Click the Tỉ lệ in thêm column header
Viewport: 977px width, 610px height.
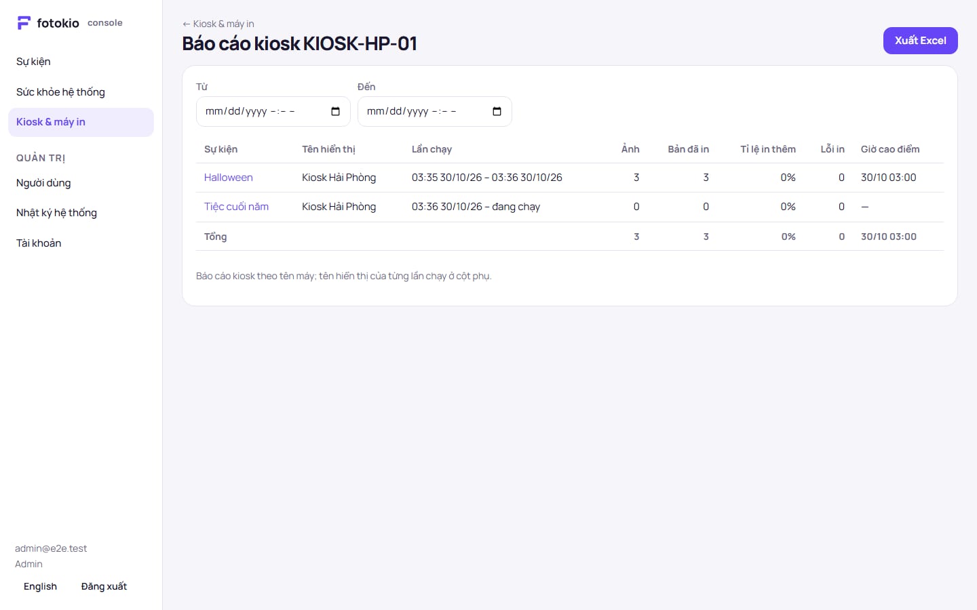tap(768, 149)
